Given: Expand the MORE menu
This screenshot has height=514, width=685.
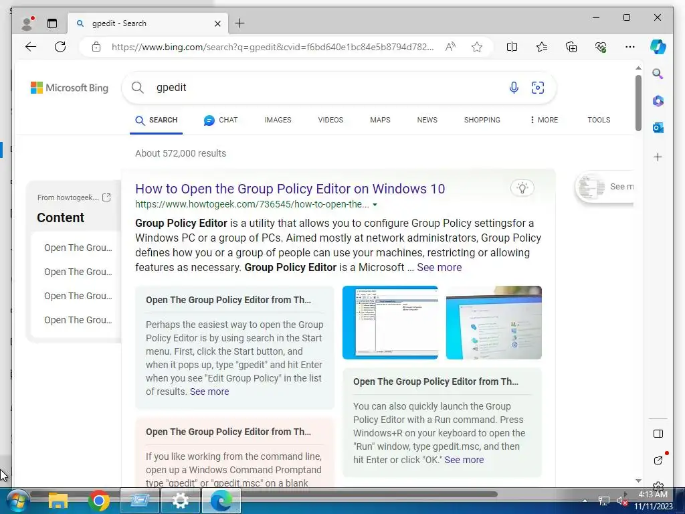Looking at the screenshot, I should click(x=544, y=120).
